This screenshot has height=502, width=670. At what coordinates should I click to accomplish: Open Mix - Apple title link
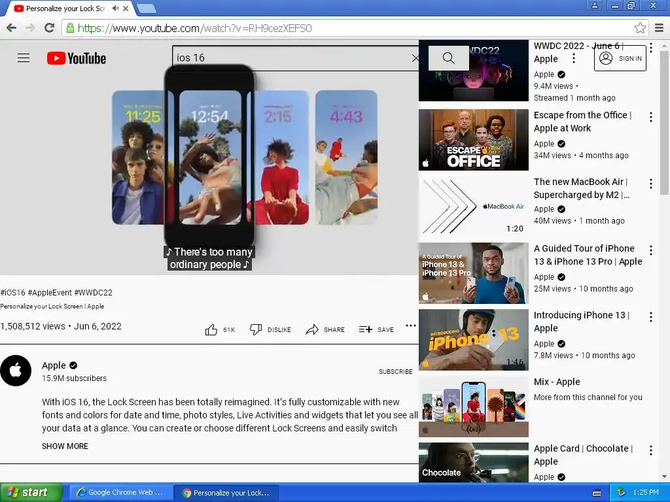pos(557,382)
